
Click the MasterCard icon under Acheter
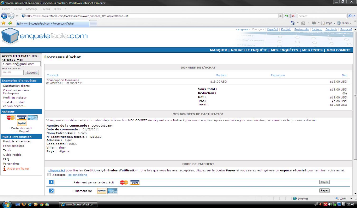click(x=11, y=118)
